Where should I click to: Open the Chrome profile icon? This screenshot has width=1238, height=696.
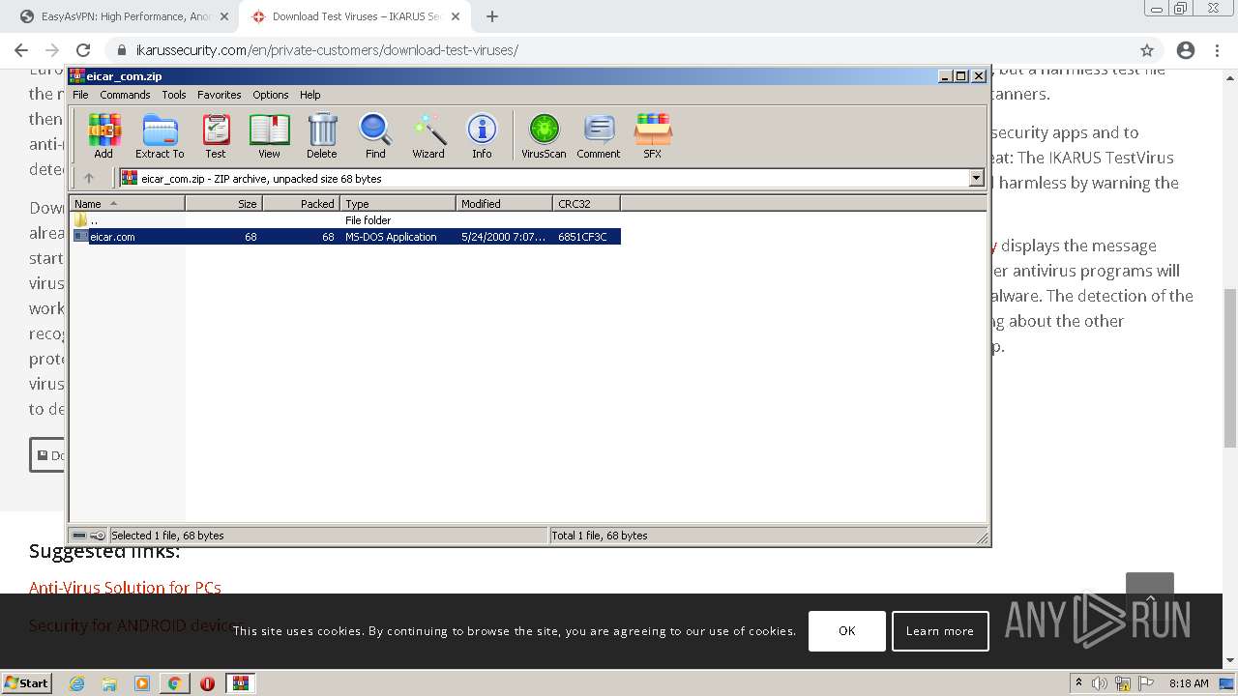pos(1186,50)
